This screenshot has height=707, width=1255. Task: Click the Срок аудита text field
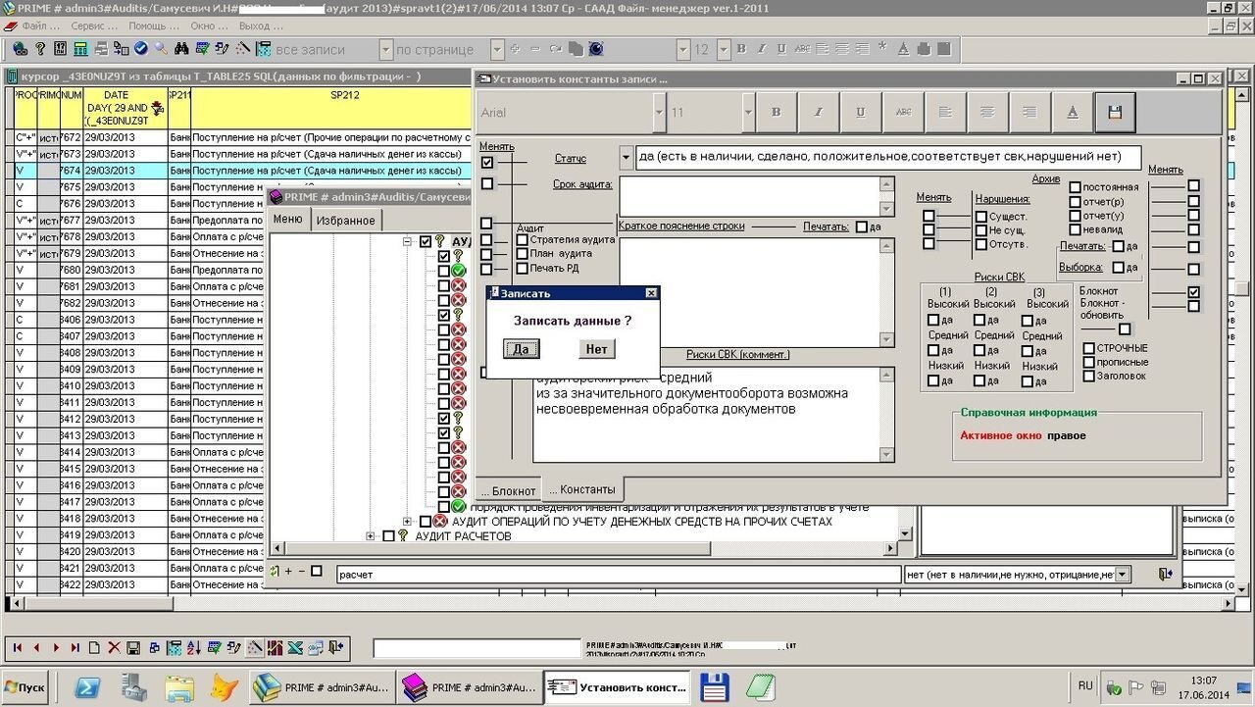[750, 196]
